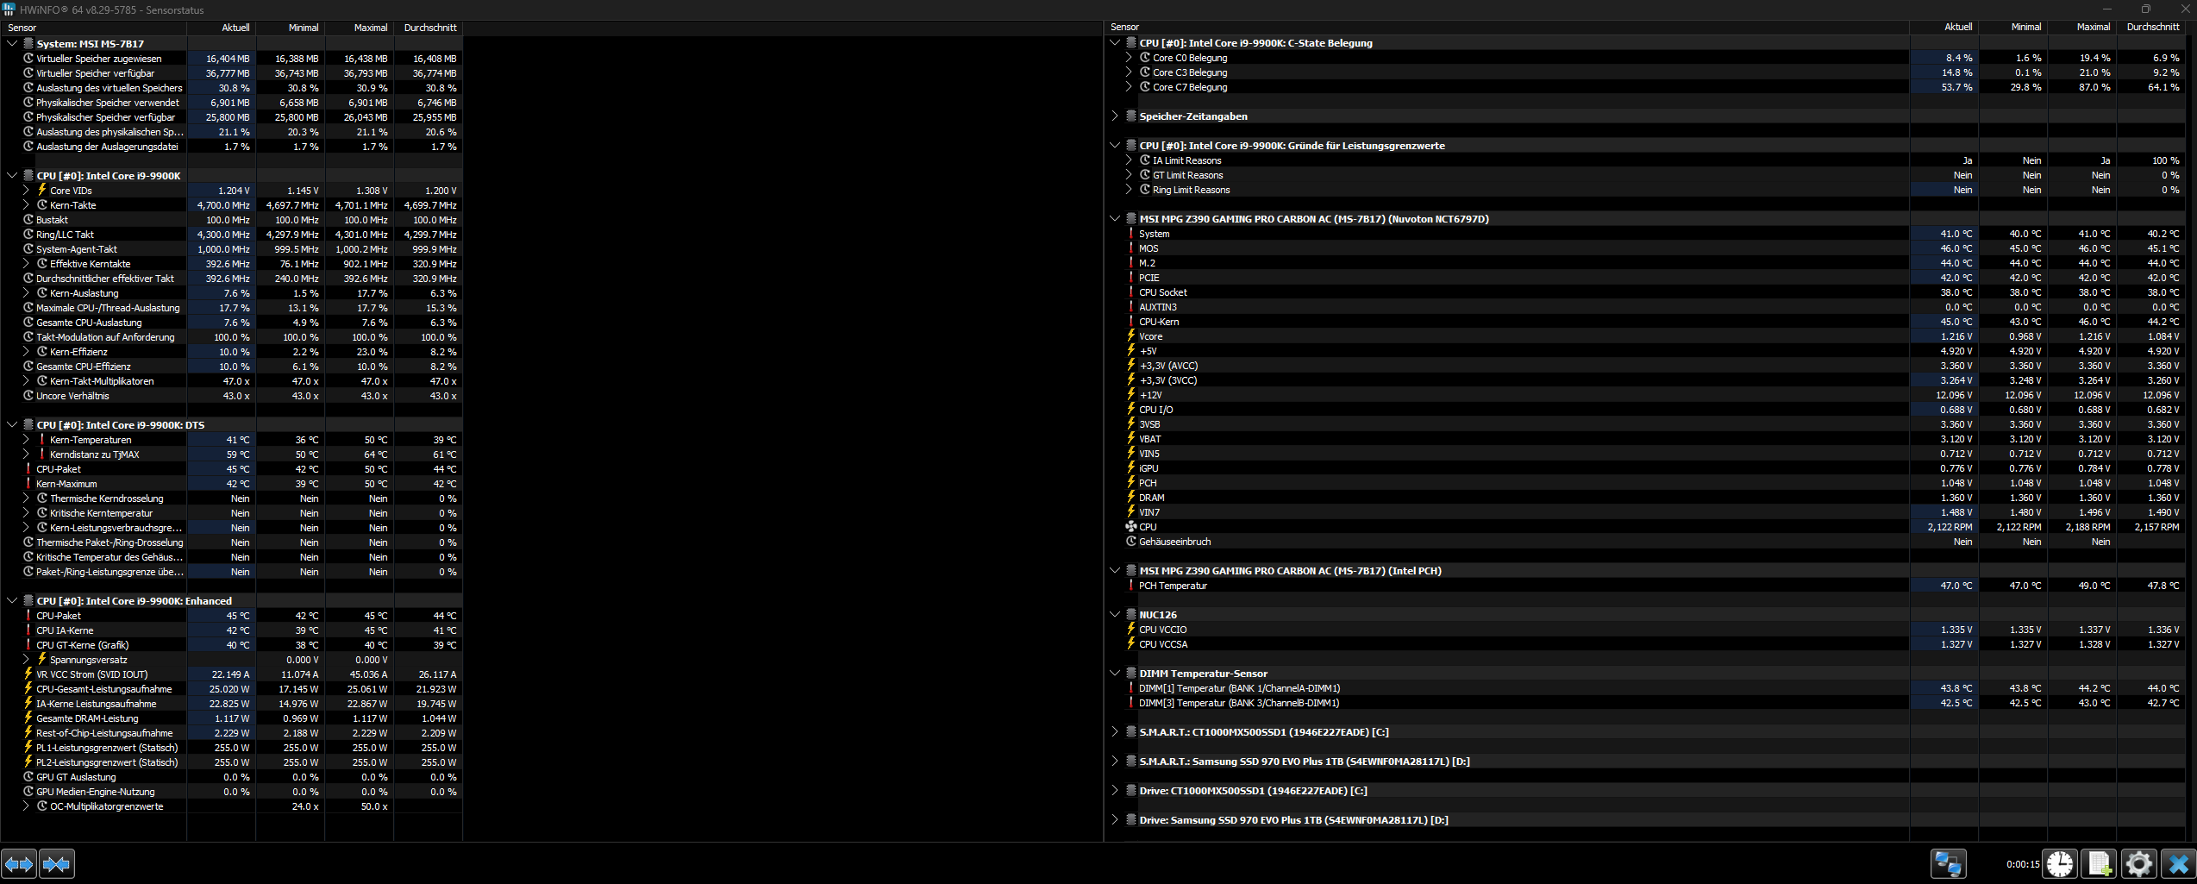Collapse the System: MSI MS-7B17 group
This screenshot has height=884, width=2197.
tap(12, 43)
